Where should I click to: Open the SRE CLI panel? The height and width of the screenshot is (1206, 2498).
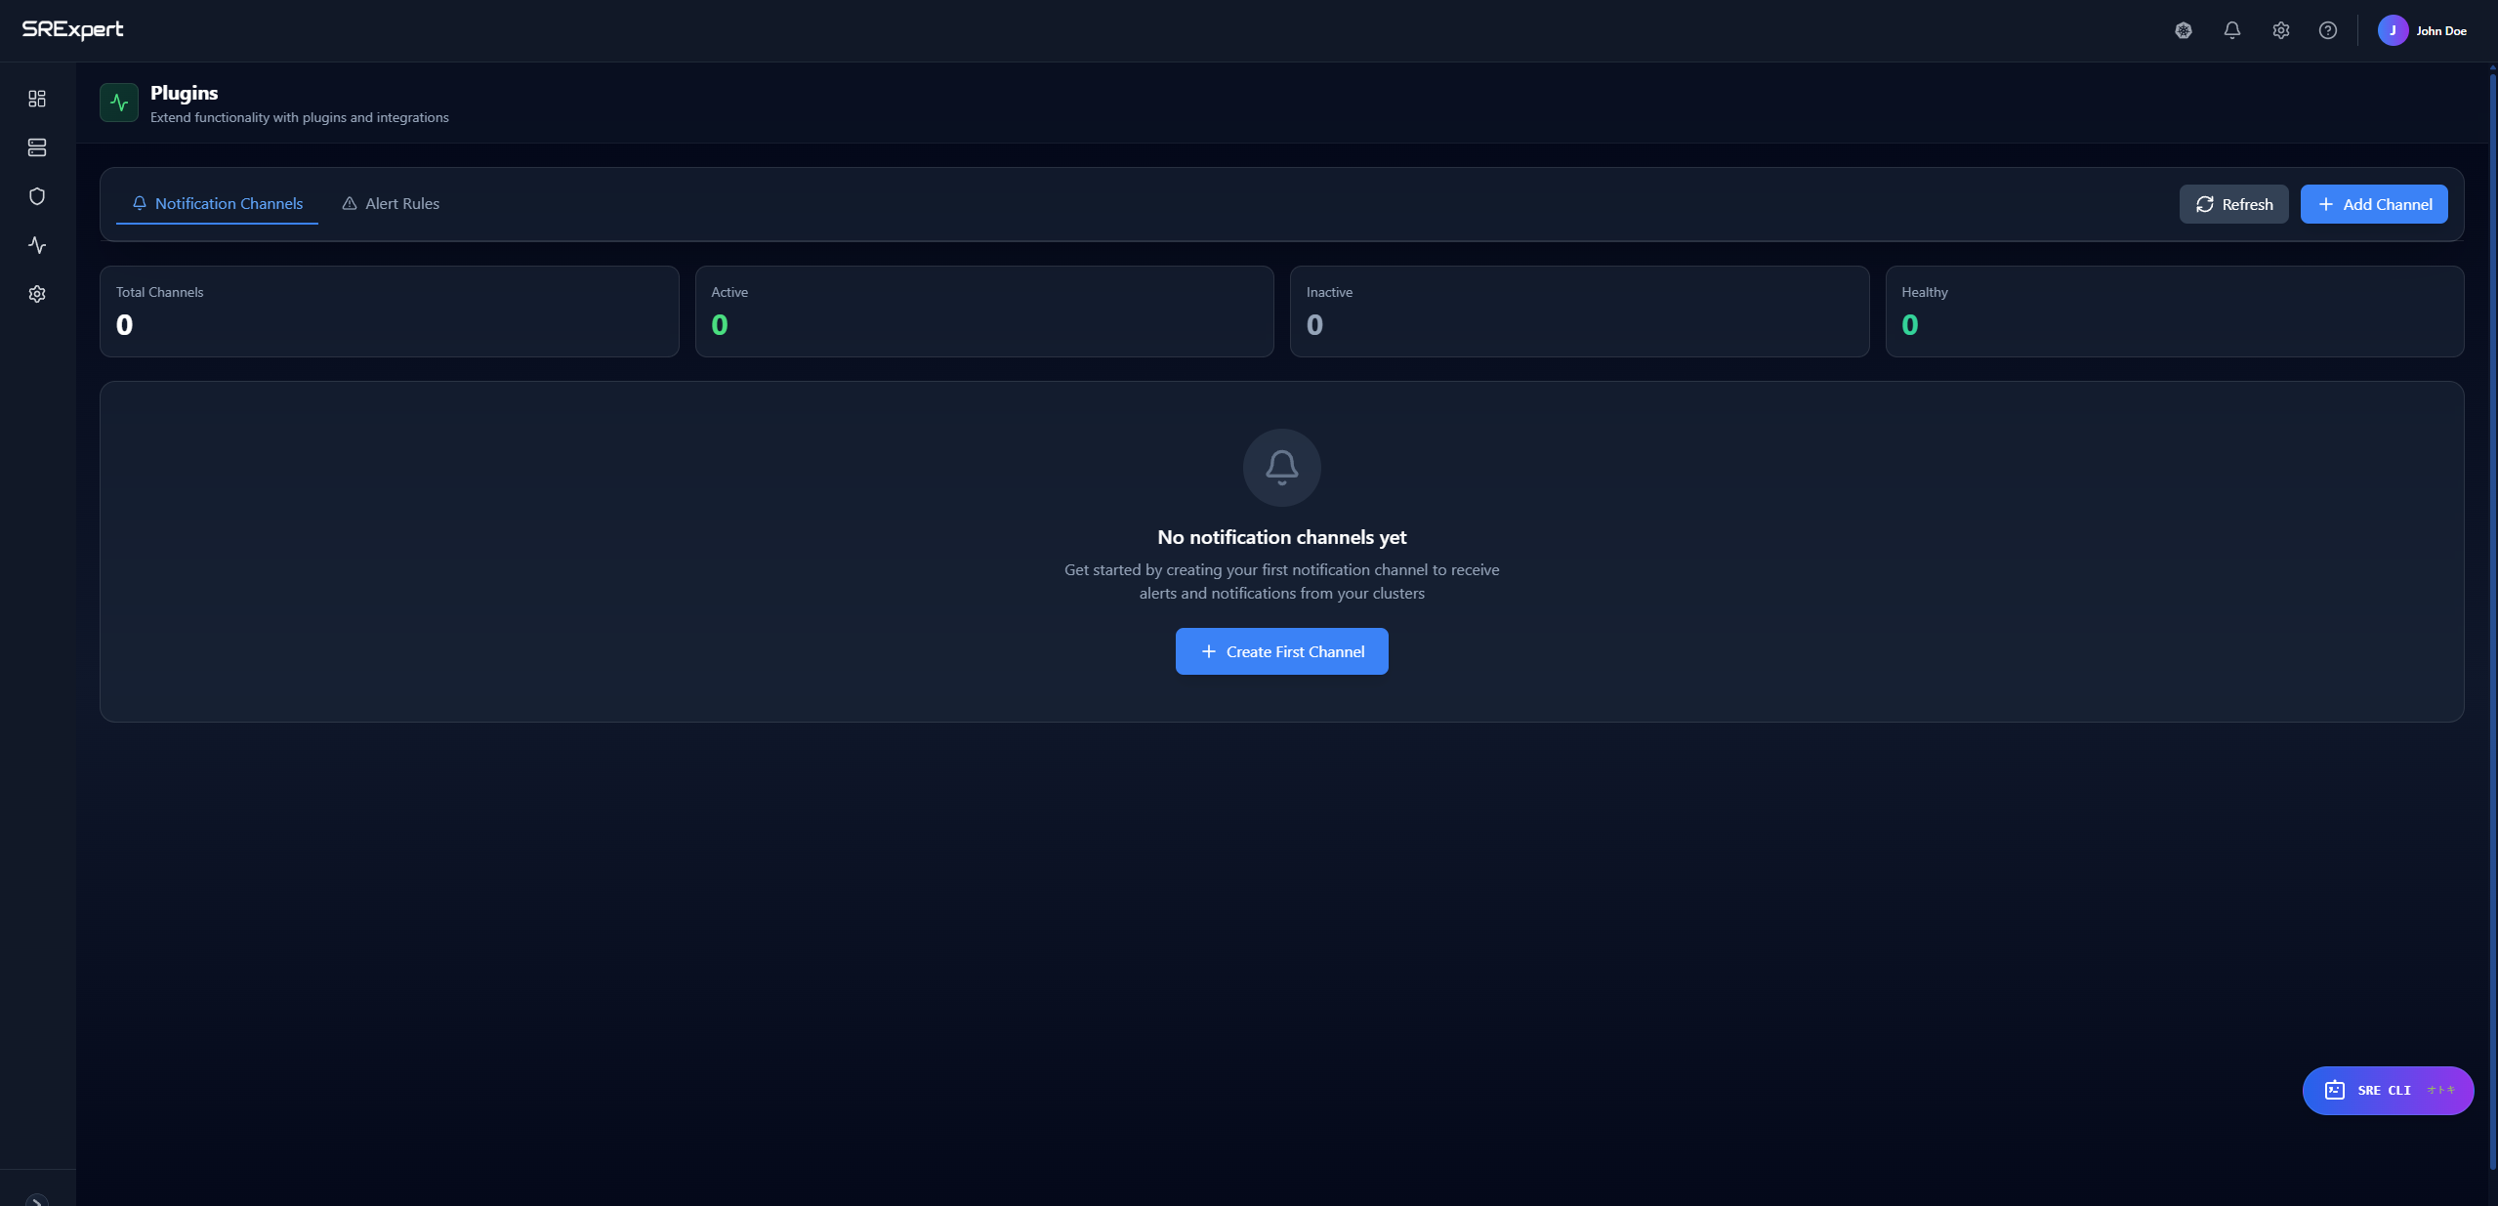coord(2386,1090)
